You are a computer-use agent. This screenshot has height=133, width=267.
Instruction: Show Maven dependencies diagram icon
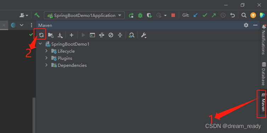pos(132,35)
